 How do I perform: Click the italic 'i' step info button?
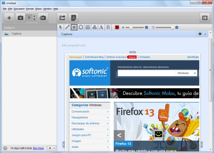pos(205,34)
